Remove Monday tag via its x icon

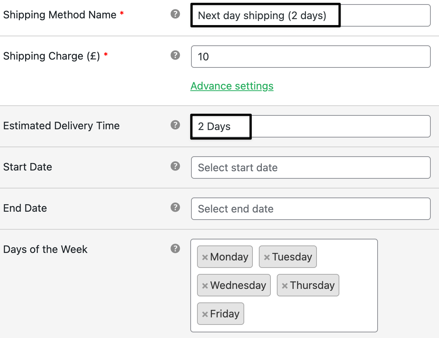205,257
